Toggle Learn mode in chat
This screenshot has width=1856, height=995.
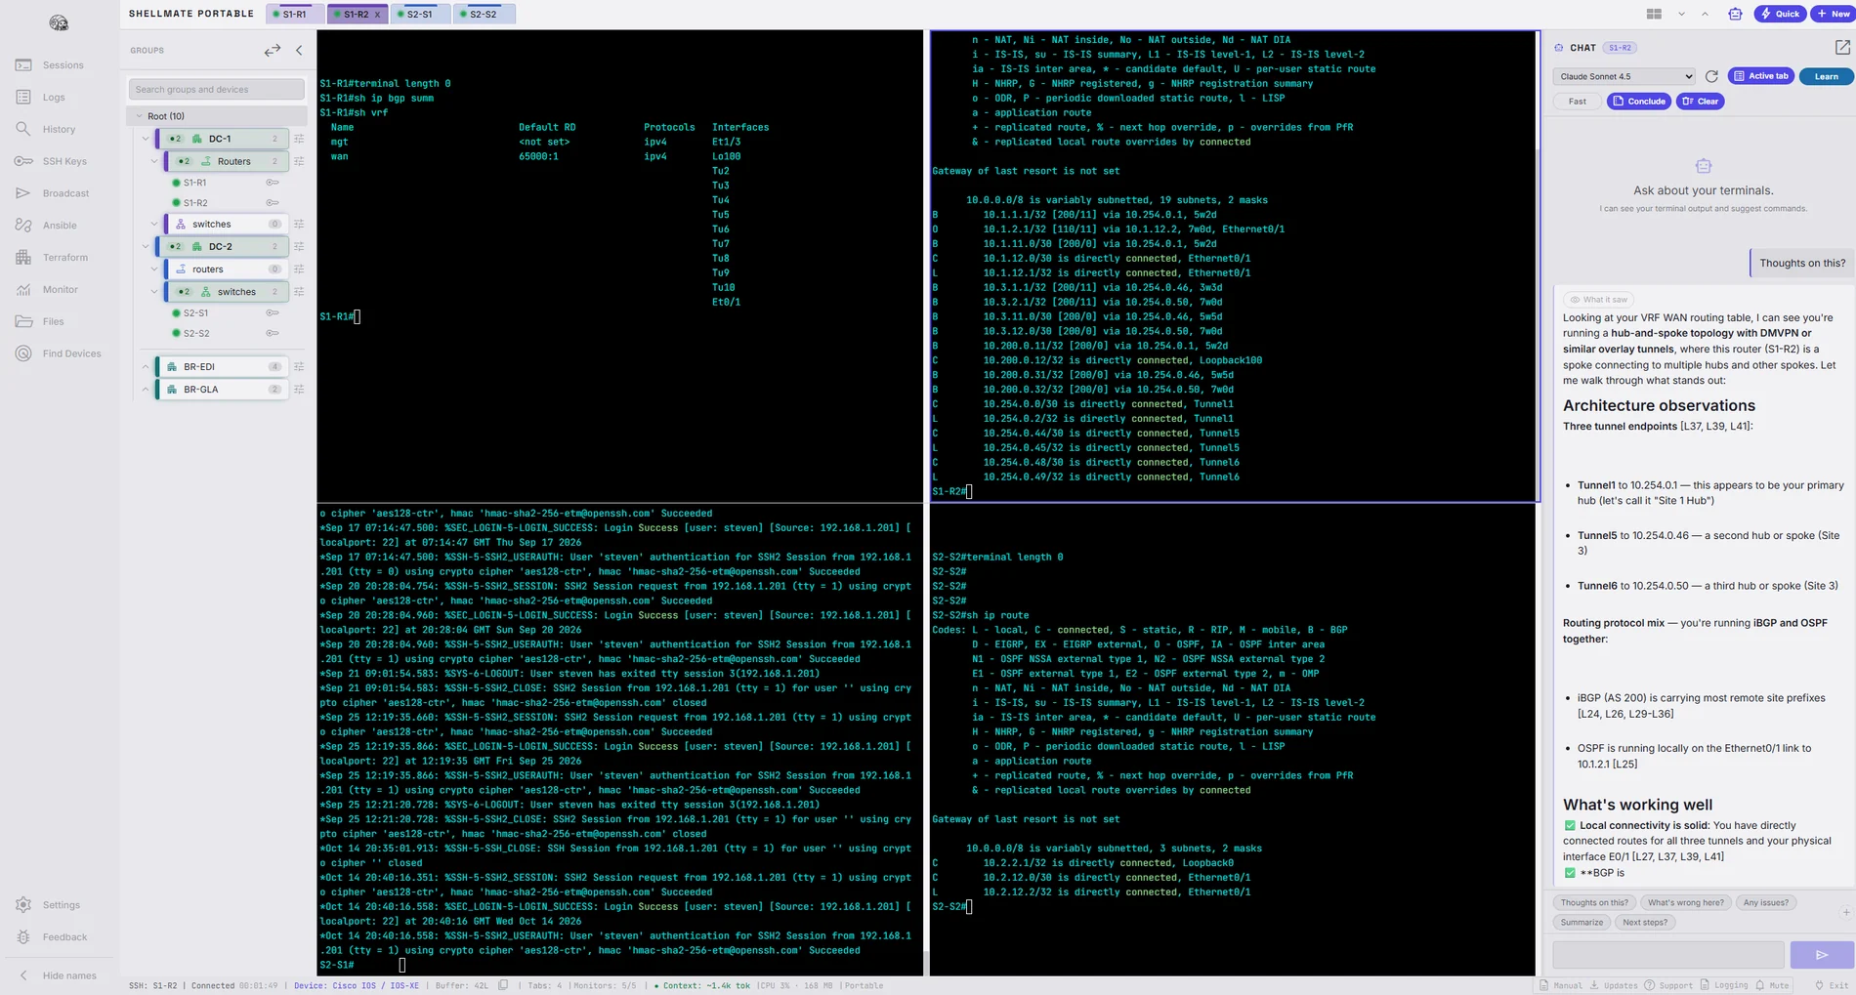click(1826, 76)
